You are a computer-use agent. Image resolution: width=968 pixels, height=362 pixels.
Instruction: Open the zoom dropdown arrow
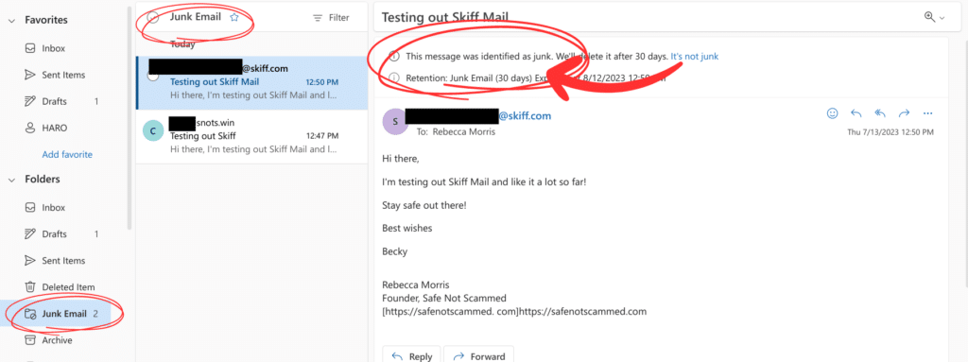click(x=942, y=18)
